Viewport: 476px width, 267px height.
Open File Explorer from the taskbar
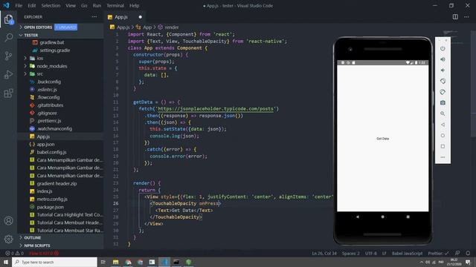pos(116,262)
